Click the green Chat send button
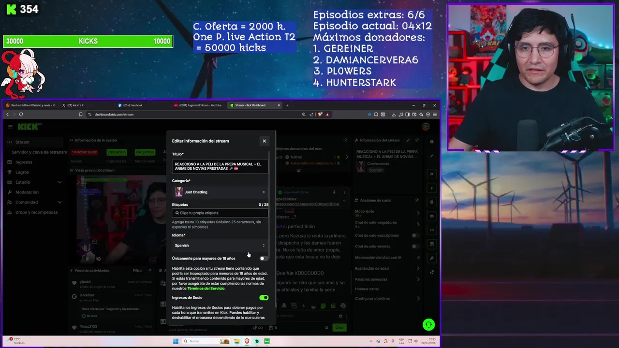 (339, 328)
